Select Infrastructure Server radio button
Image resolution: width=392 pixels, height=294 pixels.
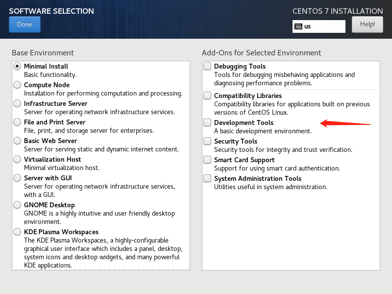click(x=17, y=103)
